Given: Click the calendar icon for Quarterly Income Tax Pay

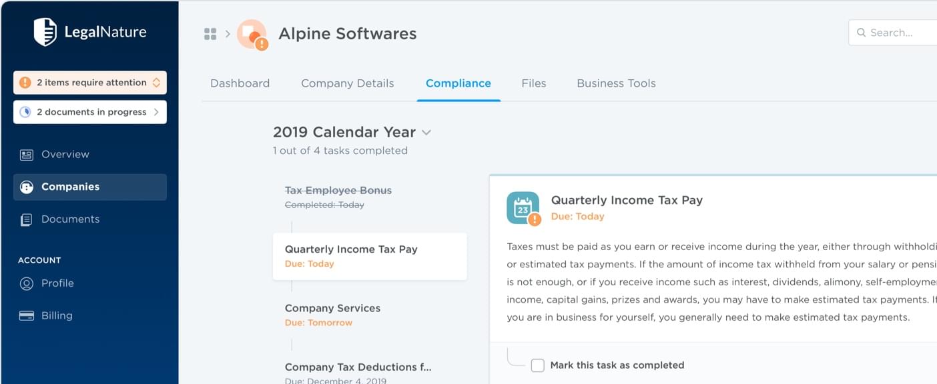Looking at the screenshot, I should (x=523, y=207).
